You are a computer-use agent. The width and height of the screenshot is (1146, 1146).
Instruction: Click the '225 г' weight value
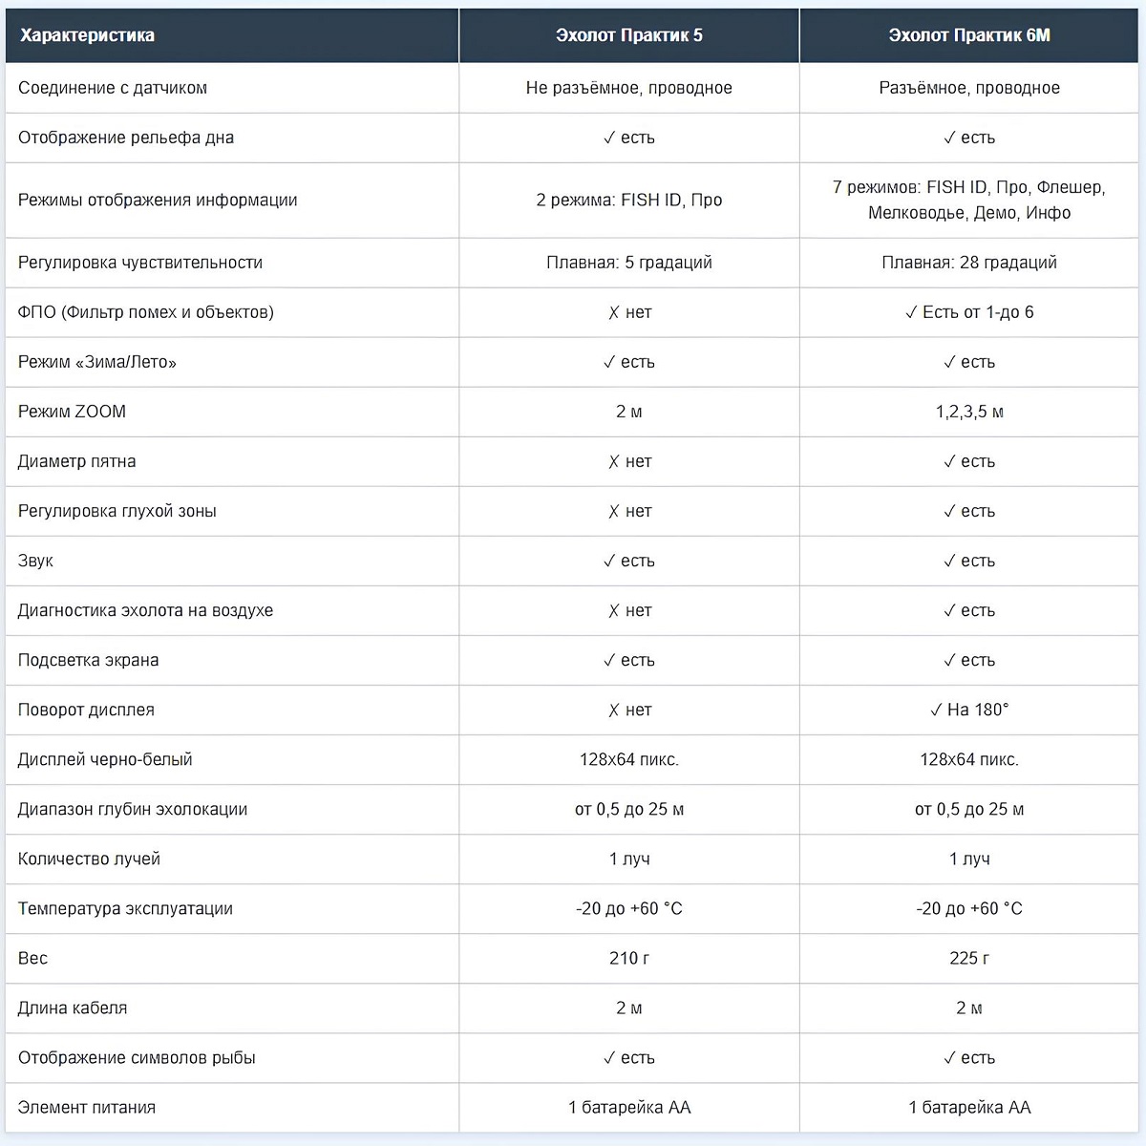(968, 958)
